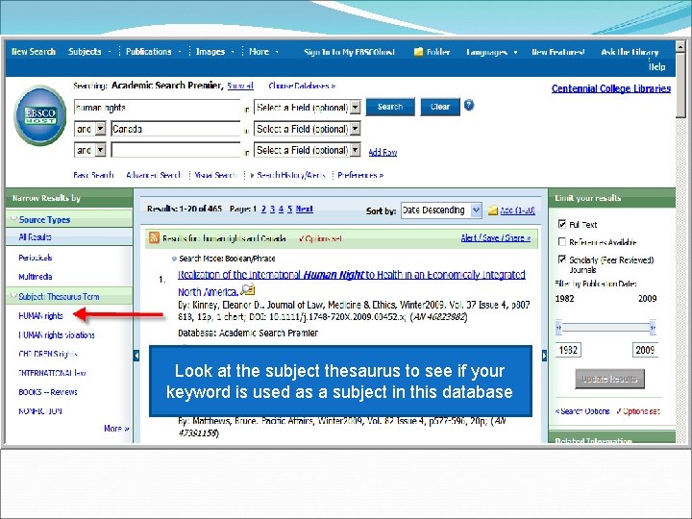The height and width of the screenshot is (519, 692).
Task: Click Sign In to My EBSCOhost
Action: (349, 52)
